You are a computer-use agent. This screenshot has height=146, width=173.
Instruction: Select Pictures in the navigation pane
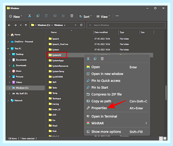click(20, 77)
